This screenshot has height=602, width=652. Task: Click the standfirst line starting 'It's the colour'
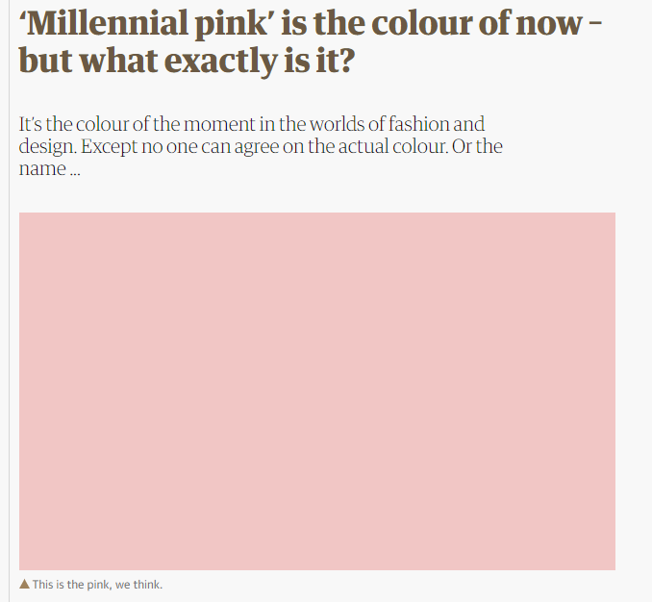[x=252, y=124]
